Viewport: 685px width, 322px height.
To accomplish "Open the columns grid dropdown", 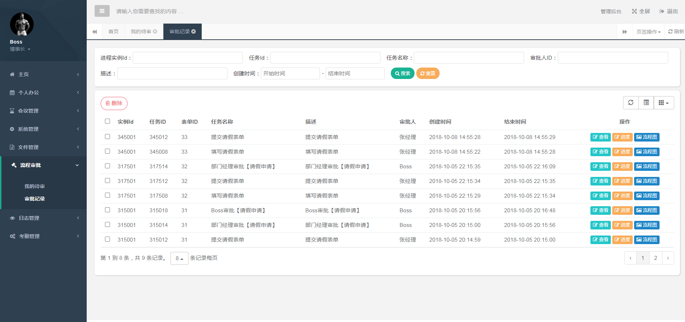I will 664,103.
